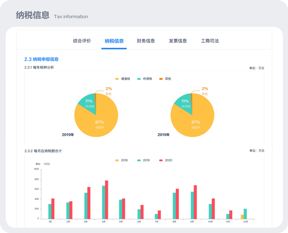Screen dimensions: 288x233
Task: Switch to the 综合评价 tab
Action: (x=82, y=41)
